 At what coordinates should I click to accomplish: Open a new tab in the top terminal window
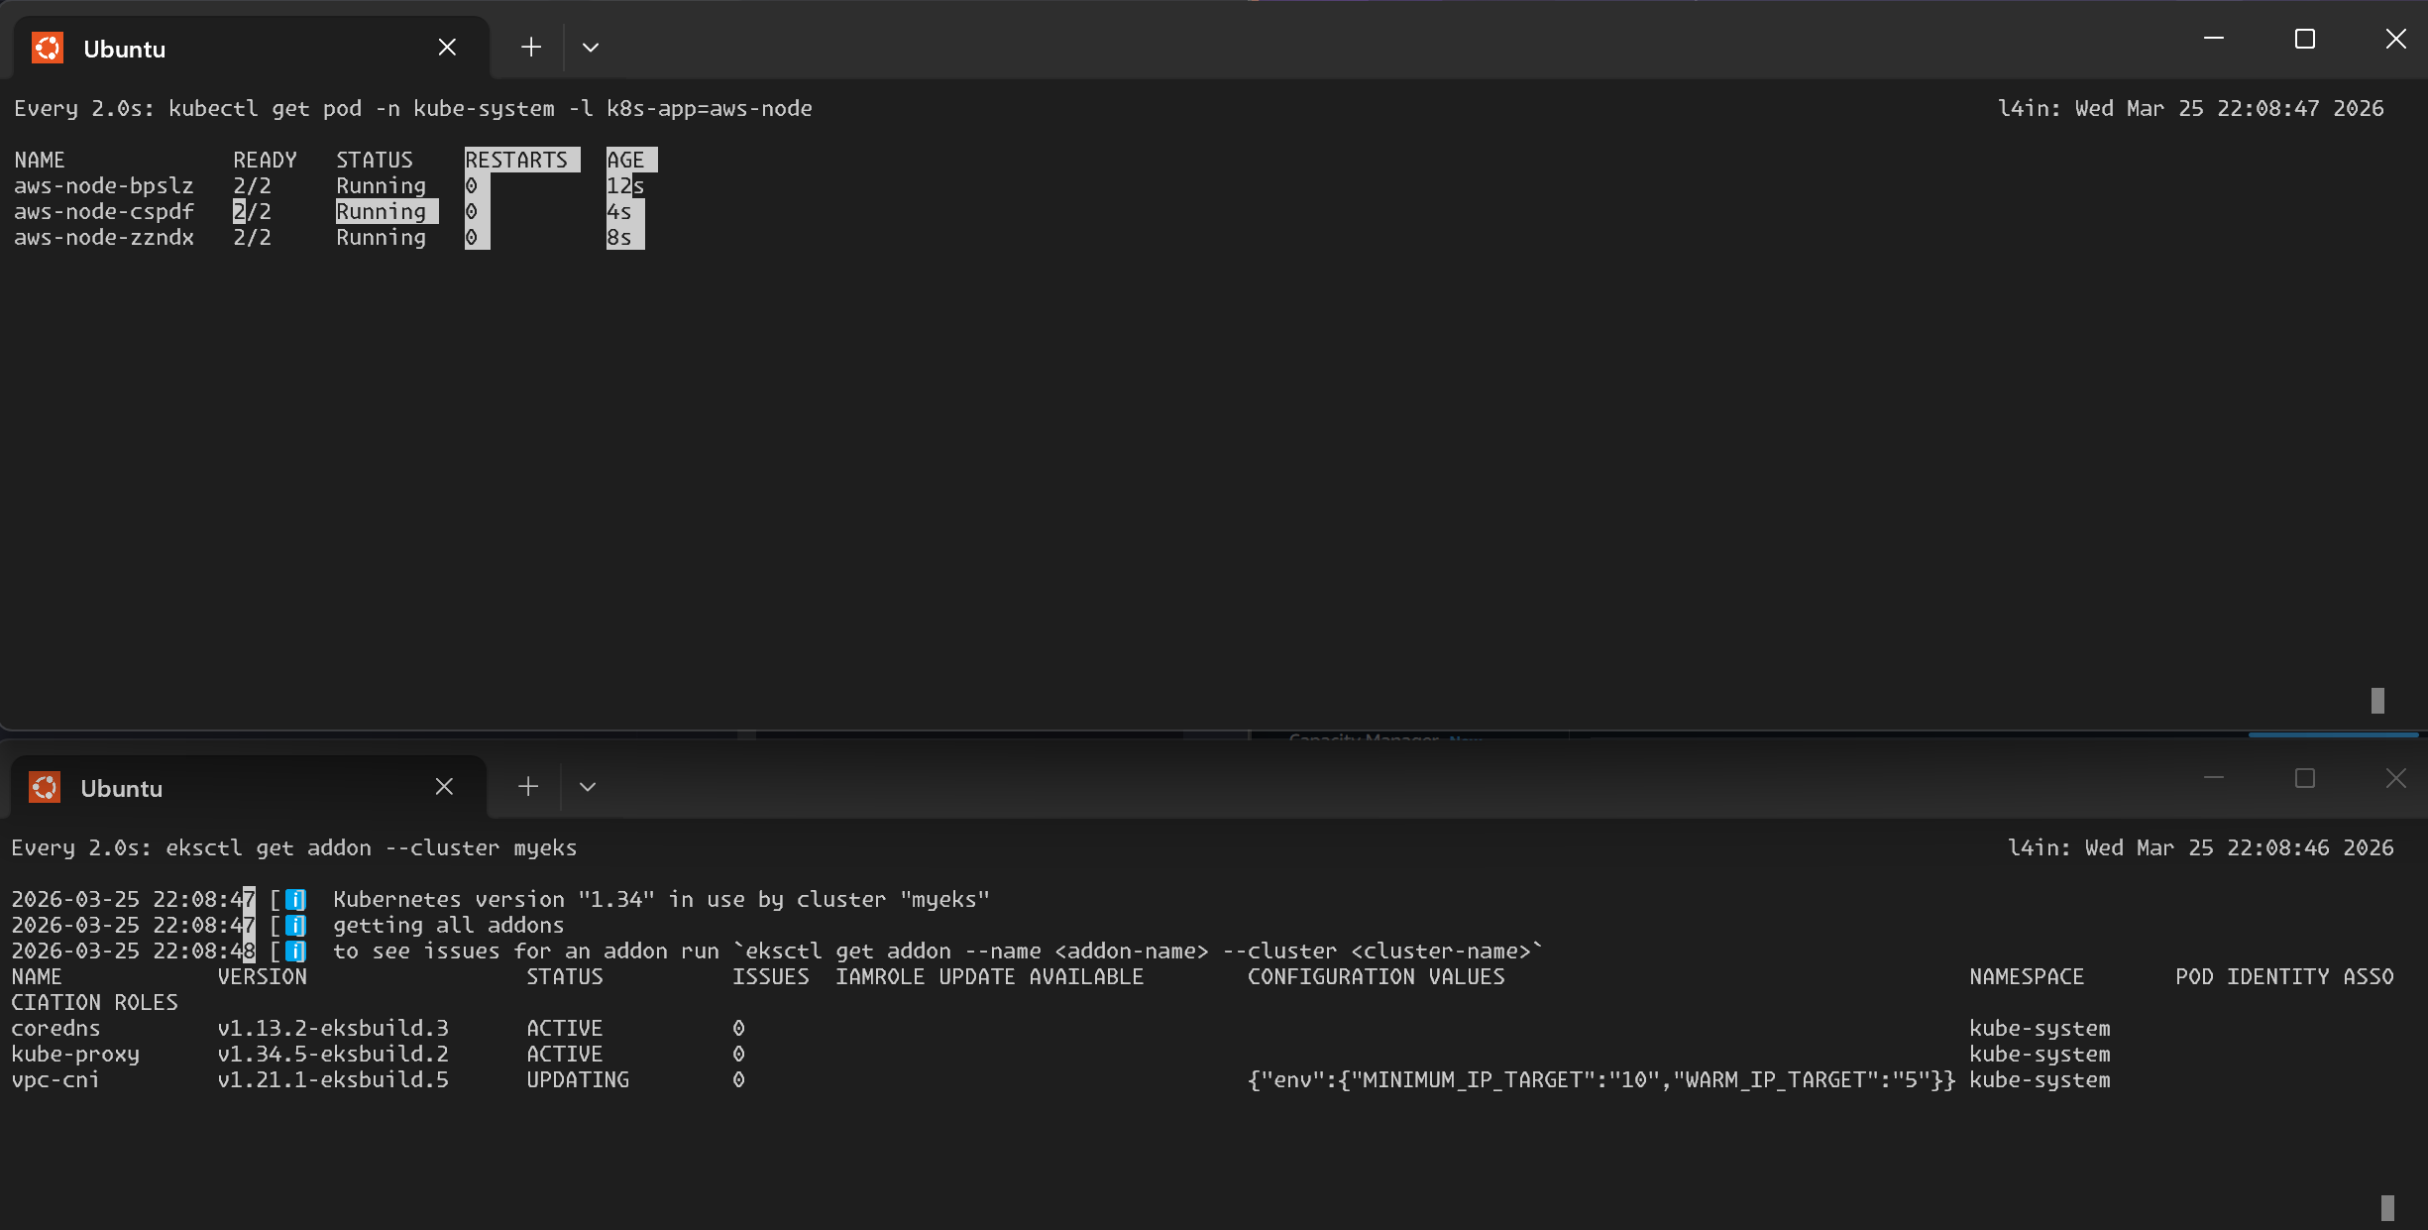530,47
